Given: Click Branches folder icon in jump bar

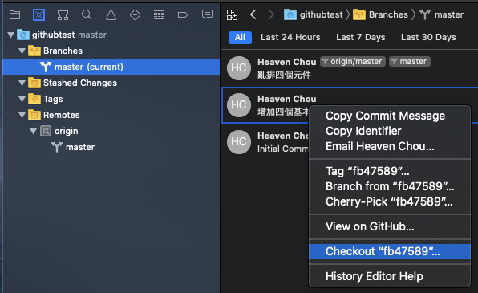Looking at the screenshot, I should [x=359, y=14].
